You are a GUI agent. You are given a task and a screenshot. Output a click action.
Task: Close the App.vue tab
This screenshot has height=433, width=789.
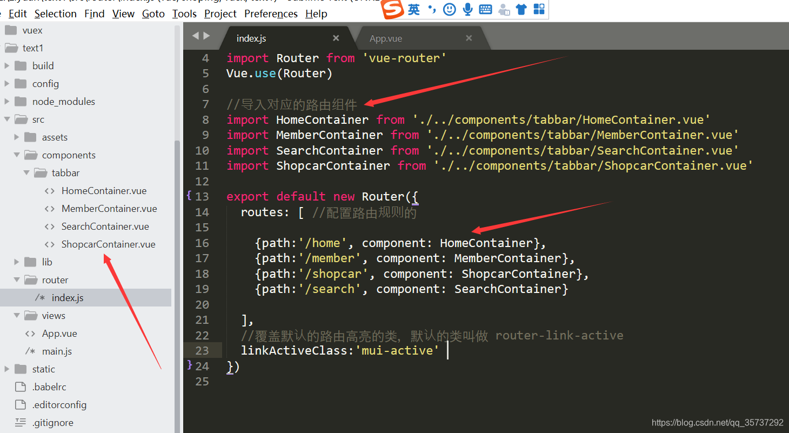469,38
